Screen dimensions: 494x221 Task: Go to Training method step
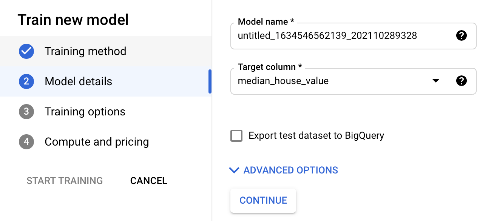(85, 51)
